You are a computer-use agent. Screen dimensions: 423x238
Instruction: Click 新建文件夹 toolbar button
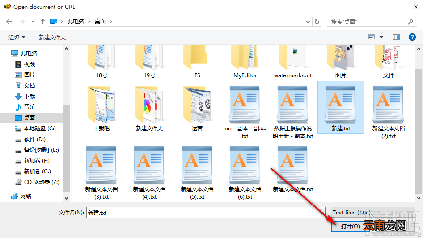[52, 37]
